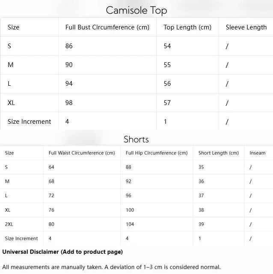The height and width of the screenshot is (274, 273).
Task: Click the Universal Disclaimer heading
Action: pyautogui.click(x=62, y=252)
